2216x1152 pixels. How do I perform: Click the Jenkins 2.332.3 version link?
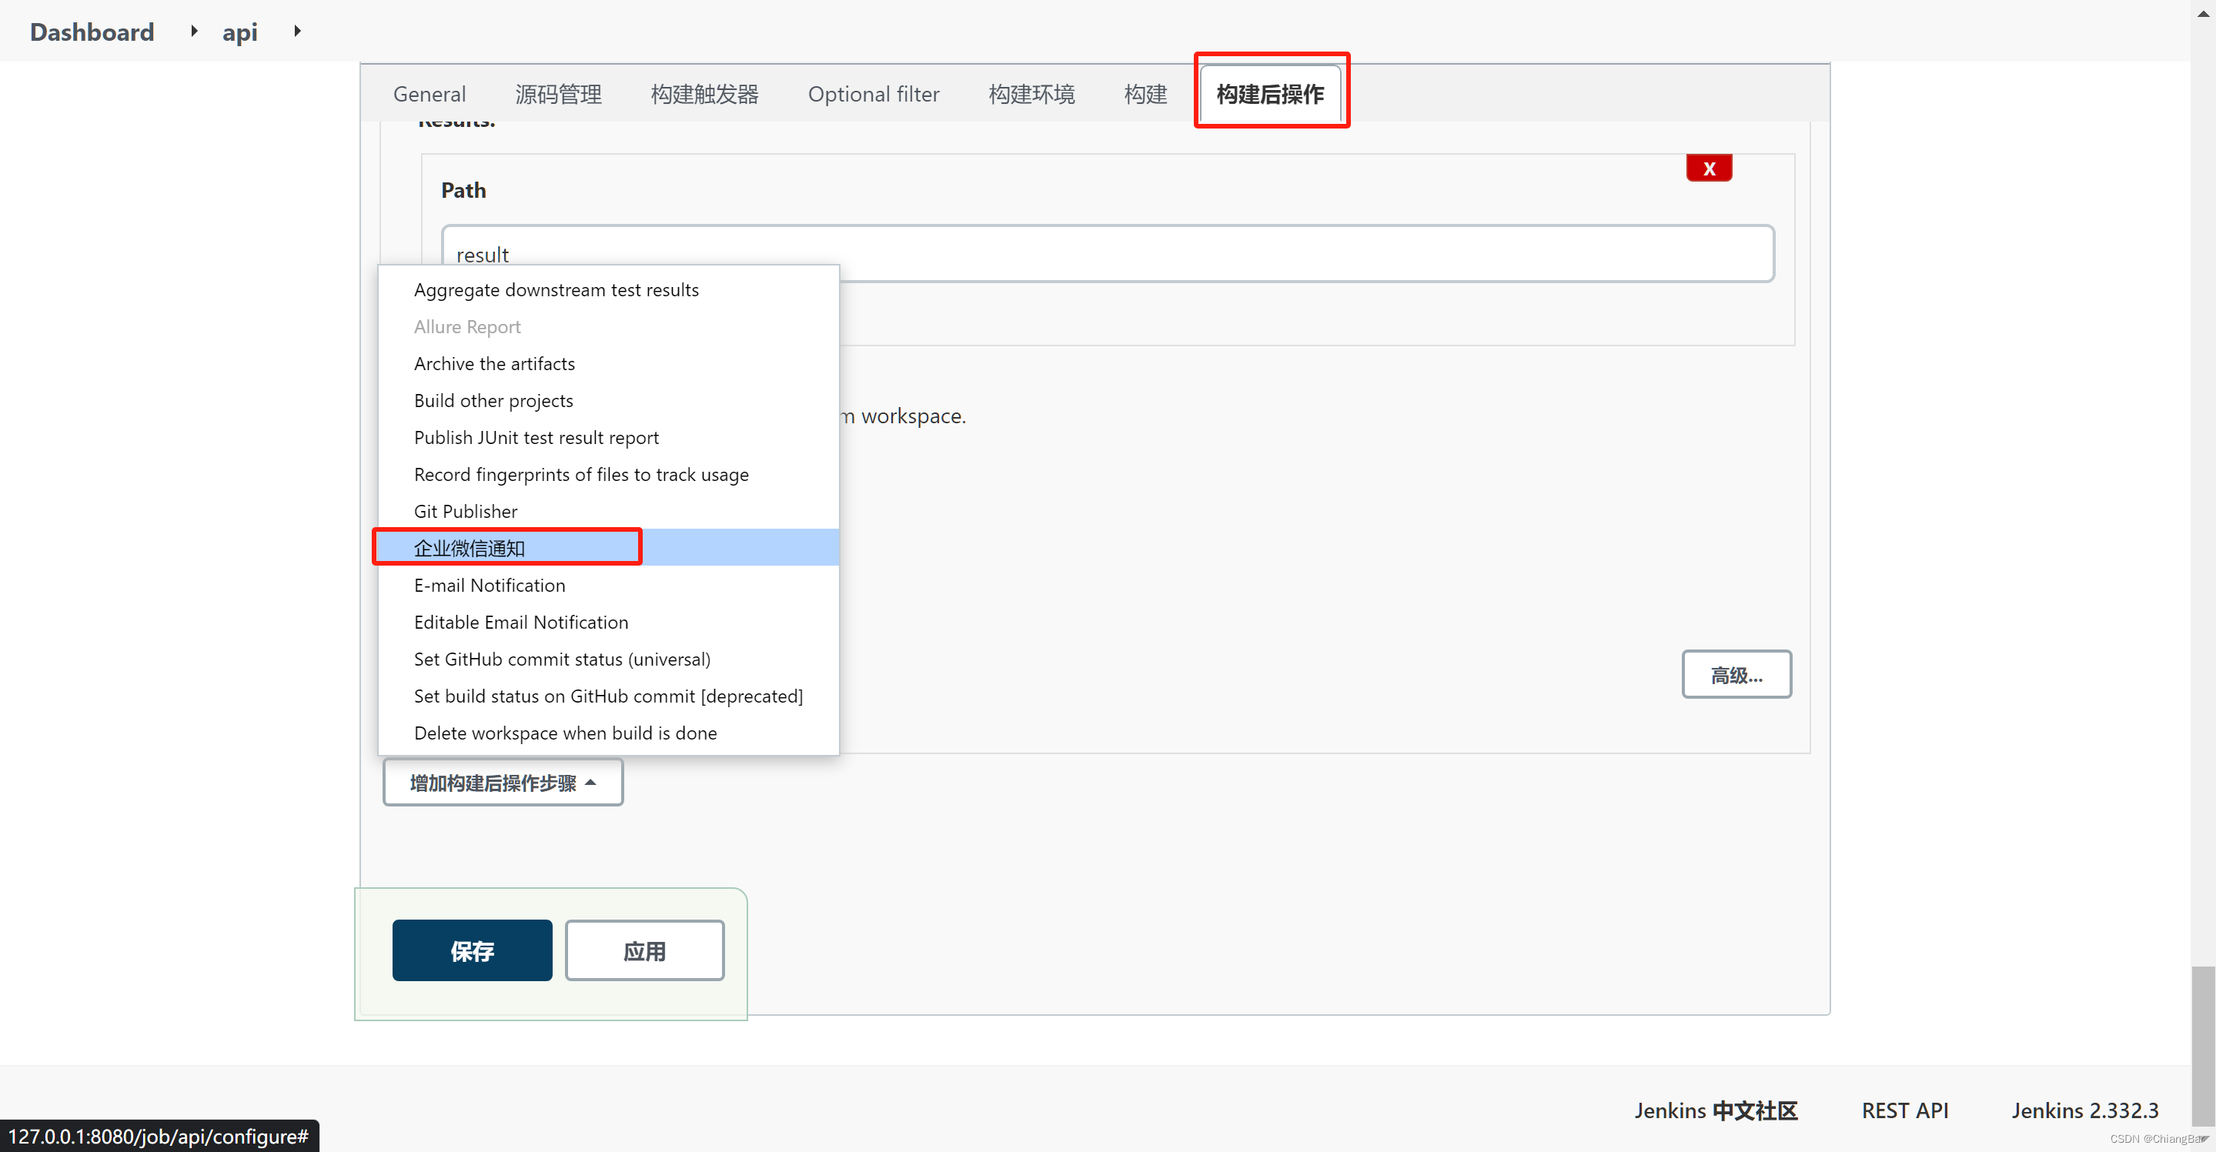[2085, 1110]
